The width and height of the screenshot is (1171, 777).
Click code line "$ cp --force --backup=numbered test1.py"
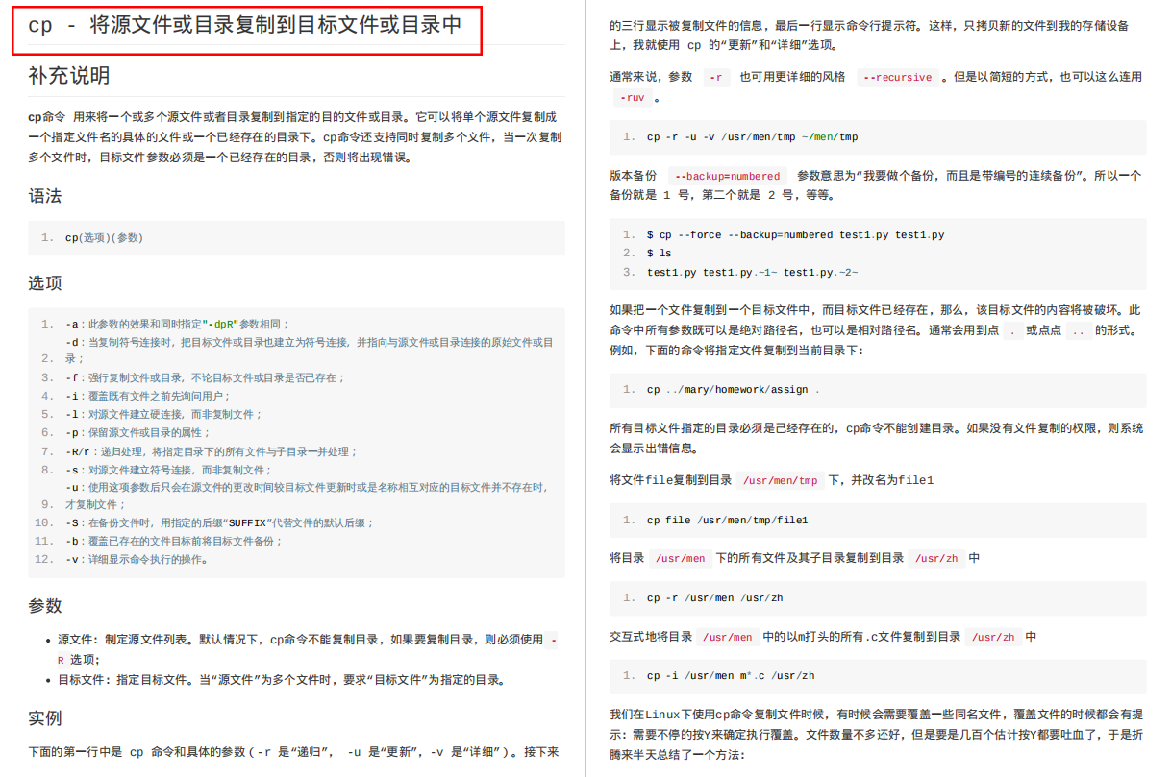[x=796, y=235]
